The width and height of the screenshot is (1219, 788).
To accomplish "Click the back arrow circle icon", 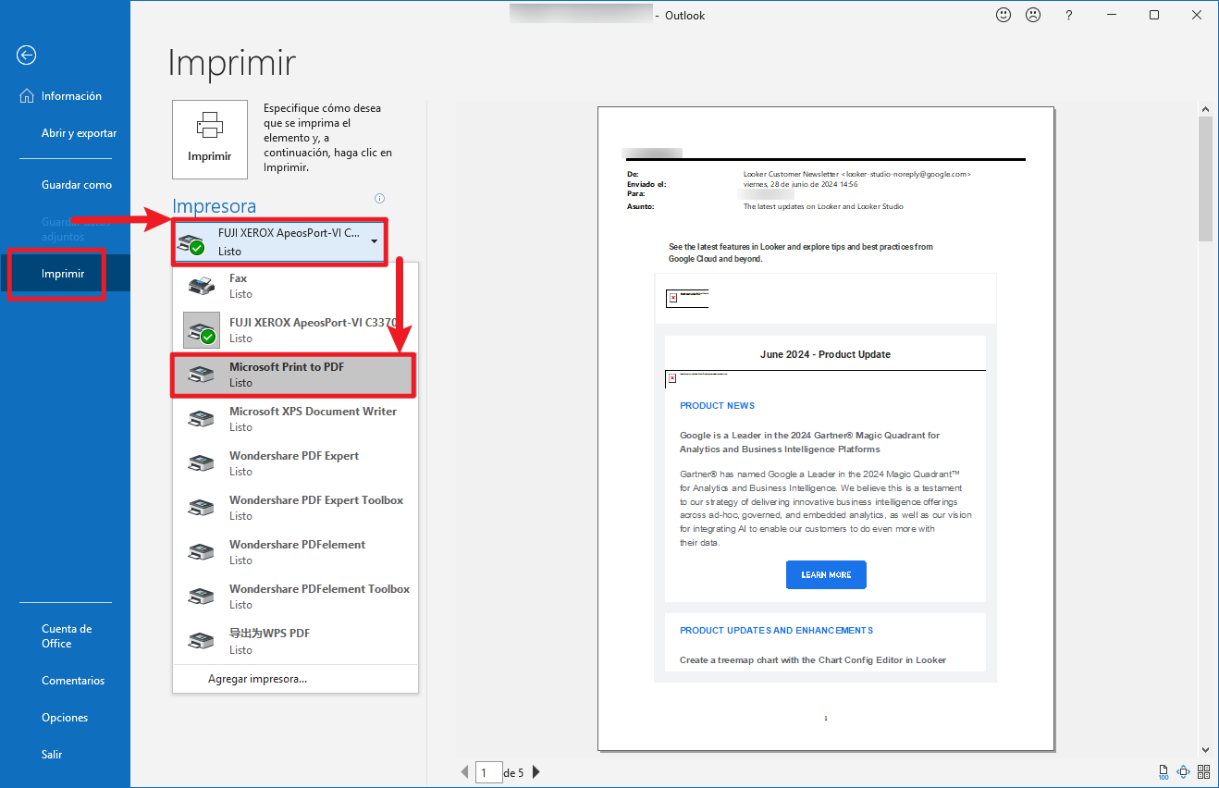I will point(26,55).
